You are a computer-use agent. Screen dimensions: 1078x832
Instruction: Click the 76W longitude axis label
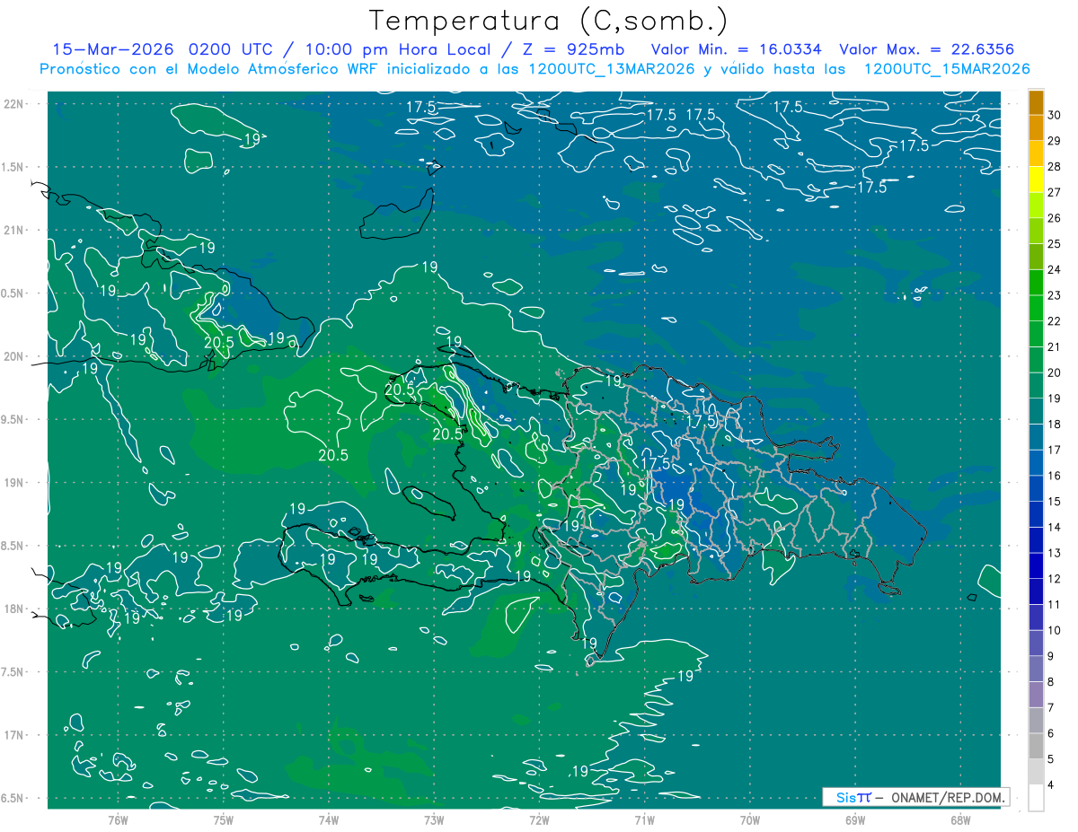click(118, 820)
